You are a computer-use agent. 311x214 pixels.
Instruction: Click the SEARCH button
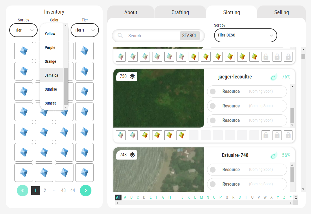click(x=190, y=36)
